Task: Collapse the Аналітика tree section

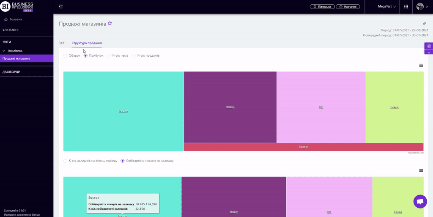Action: (4, 51)
